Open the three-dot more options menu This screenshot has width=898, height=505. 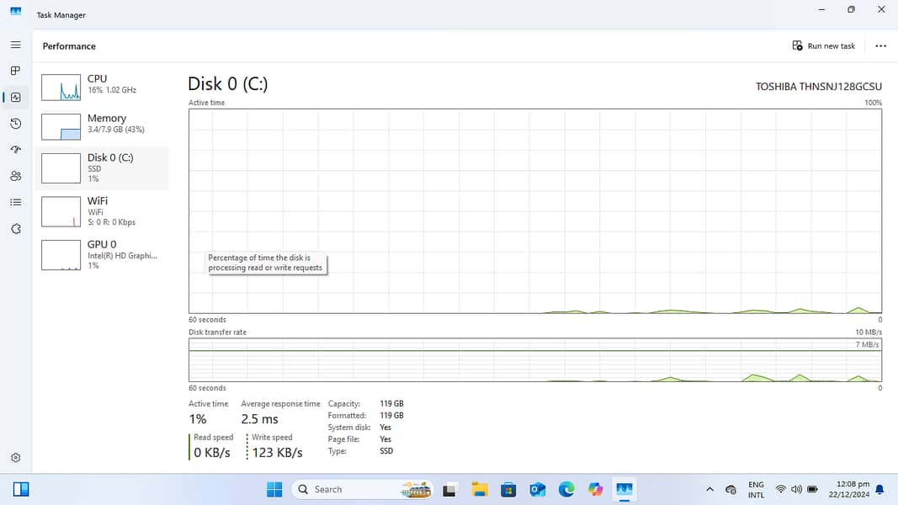[881, 45]
